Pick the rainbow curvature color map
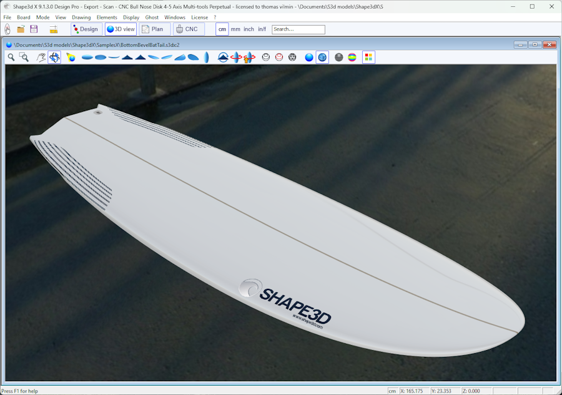Screen dimensions: 562x395 pyautogui.click(x=352, y=57)
